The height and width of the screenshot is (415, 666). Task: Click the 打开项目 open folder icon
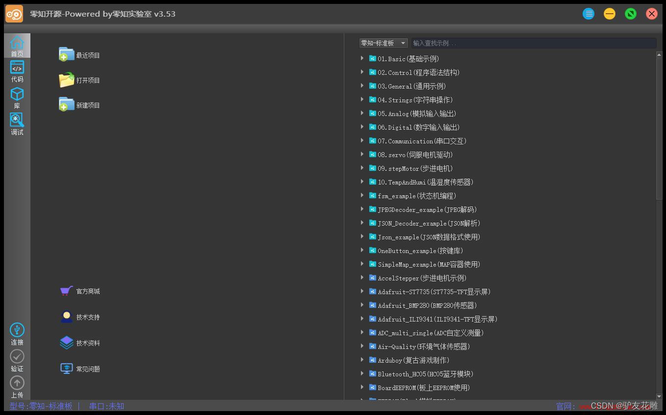tap(66, 80)
